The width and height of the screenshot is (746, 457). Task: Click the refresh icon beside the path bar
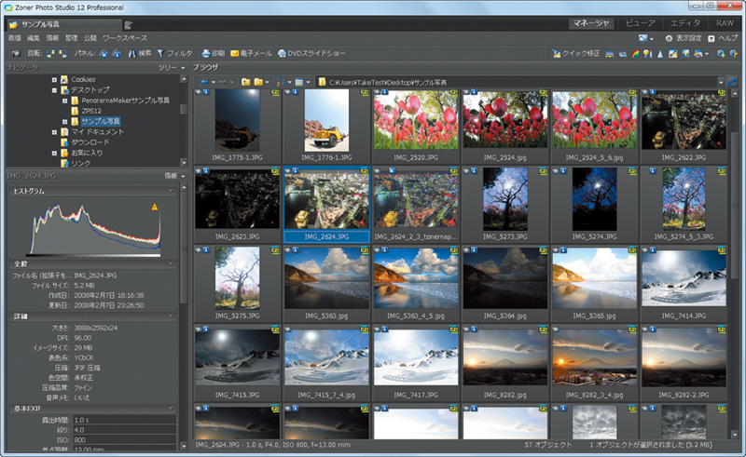[733, 83]
